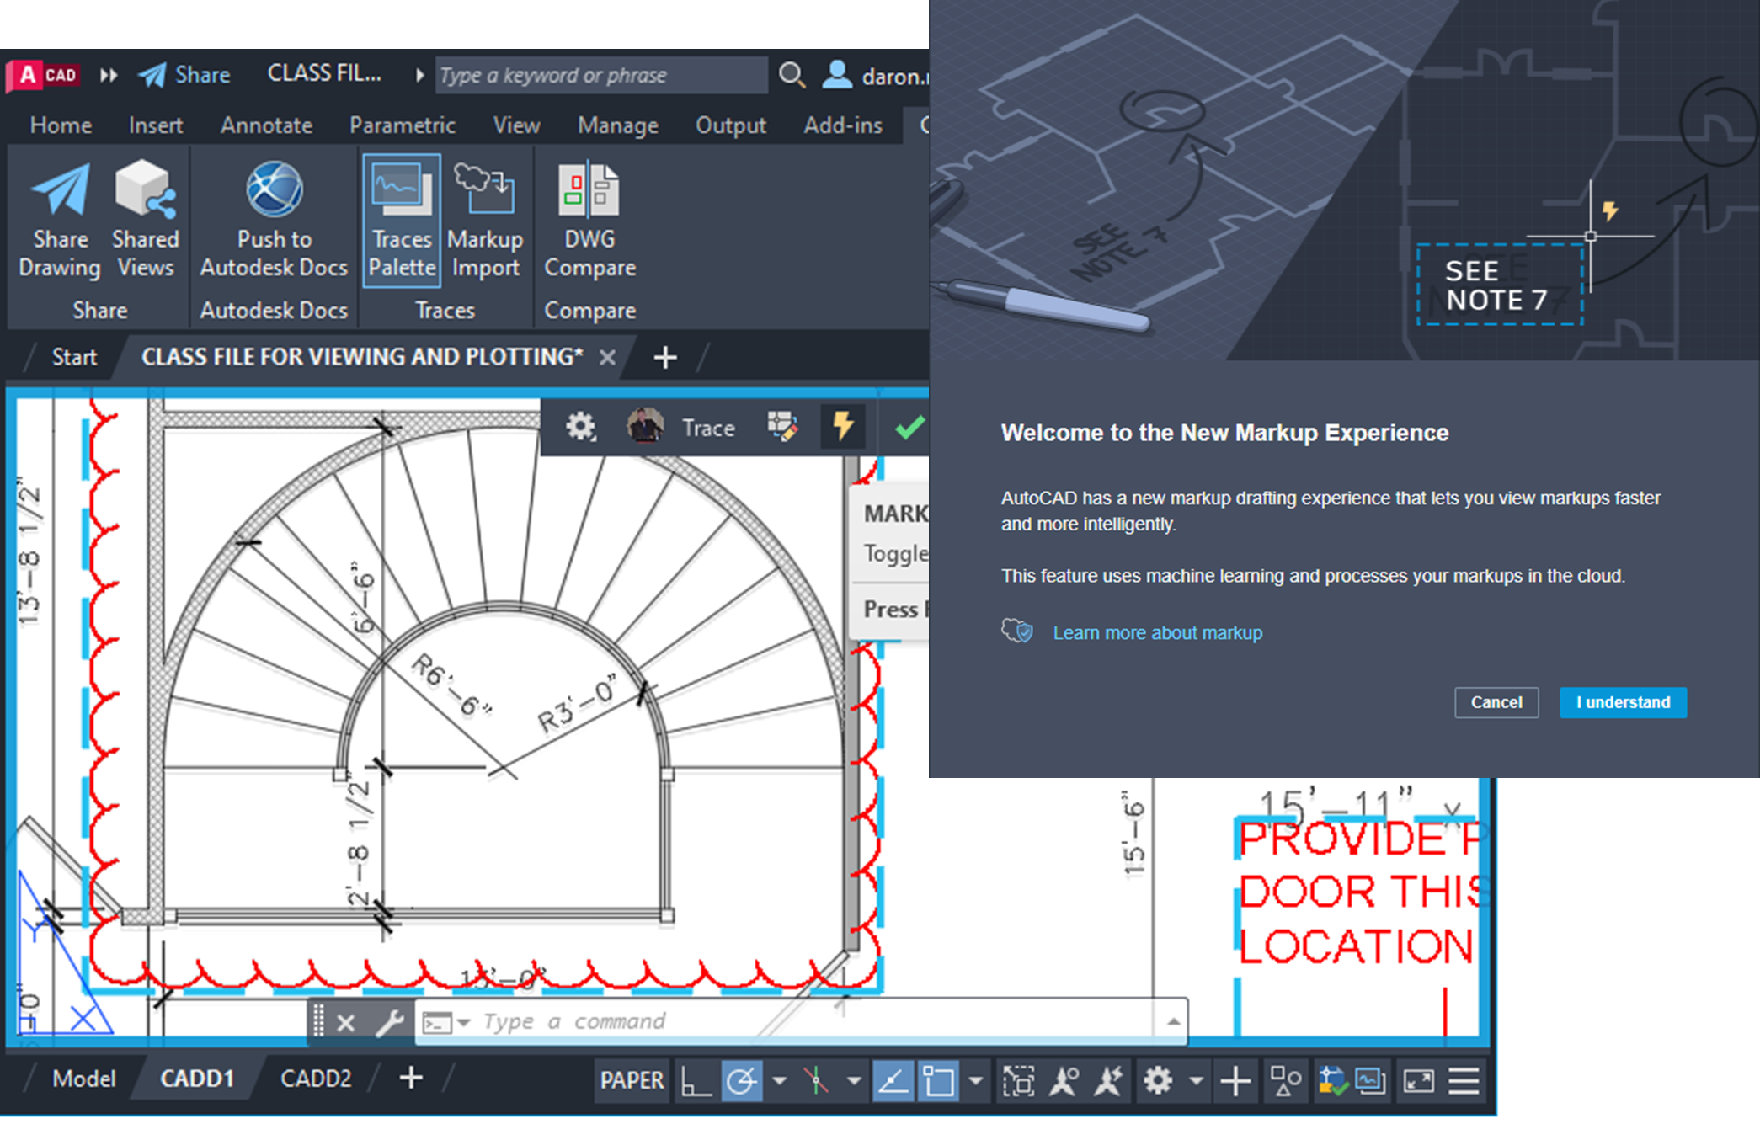1760x1124 pixels.
Task: Click Push to Autodesk Docs
Action: click(274, 221)
